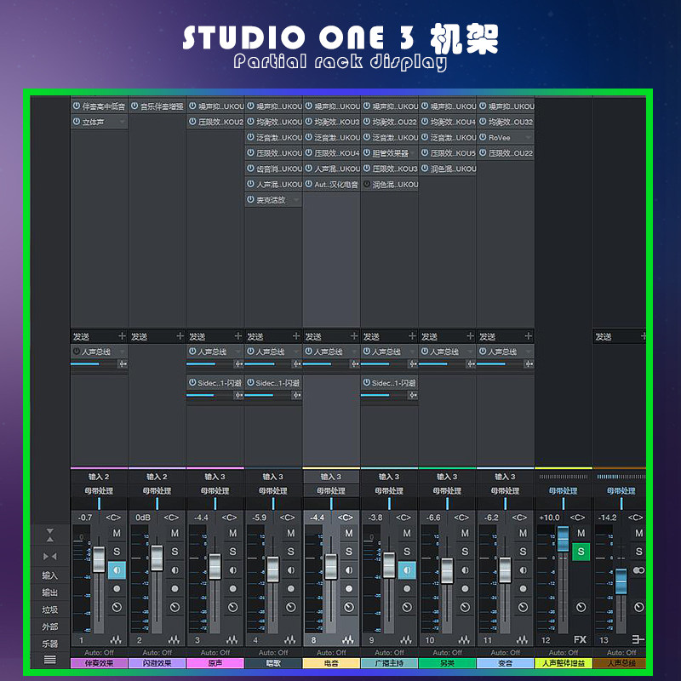Open Auto: Off menu on 唱歌 channel
This screenshot has width=681, height=681.
(273, 652)
